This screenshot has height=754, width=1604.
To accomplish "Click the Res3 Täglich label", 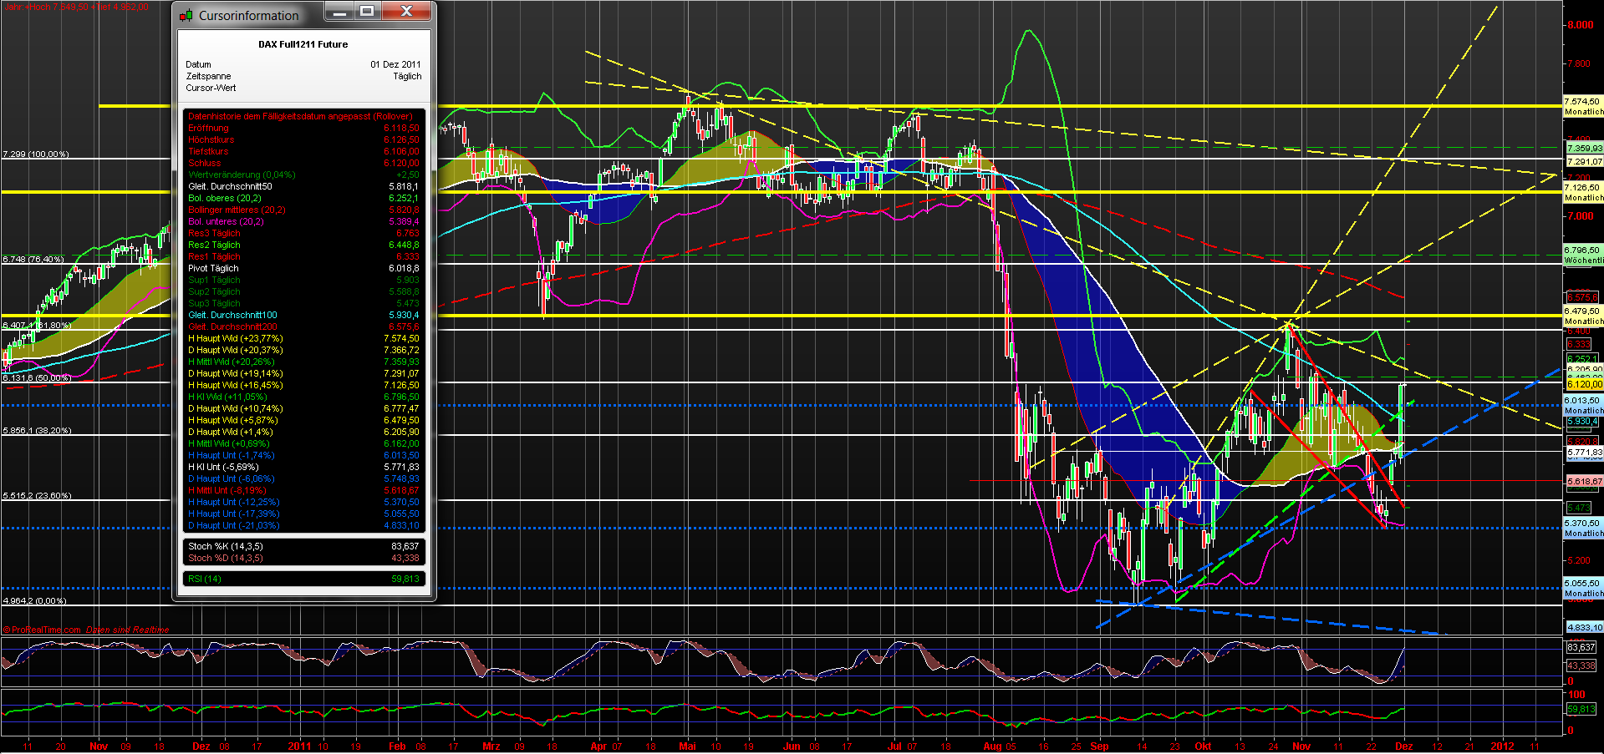I will pos(214,233).
